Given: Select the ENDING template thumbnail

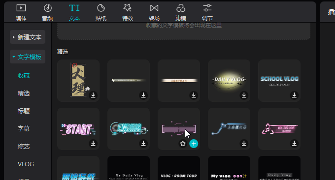Looking at the screenshot, I should tap(129, 128).
